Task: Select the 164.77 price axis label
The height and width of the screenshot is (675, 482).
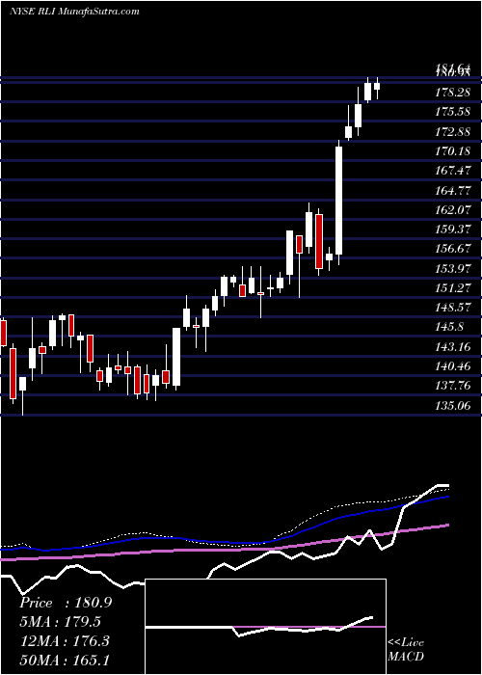Action: point(451,190)
